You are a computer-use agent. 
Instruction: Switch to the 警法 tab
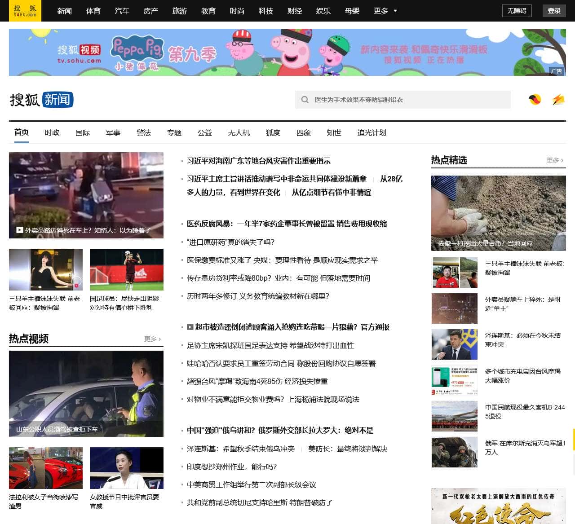coord(144,132)
